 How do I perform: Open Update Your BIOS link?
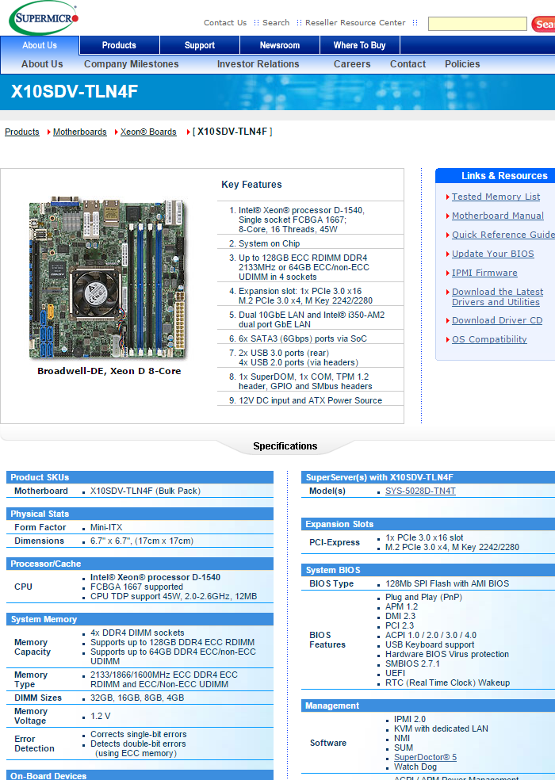pos(493,254)
